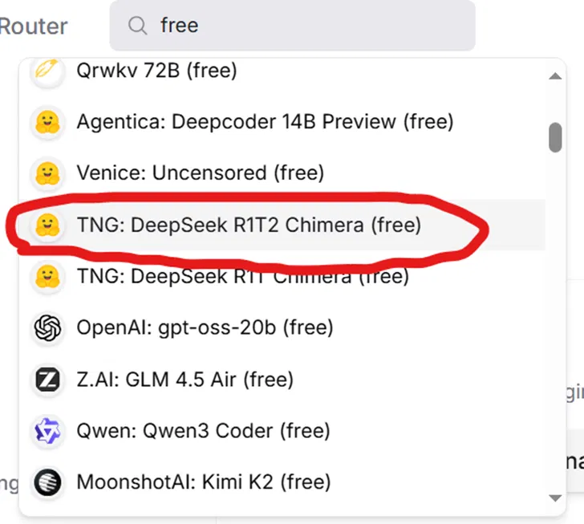
Task: Click the MoonshotAI logo icon
Action: click(47, 482)
